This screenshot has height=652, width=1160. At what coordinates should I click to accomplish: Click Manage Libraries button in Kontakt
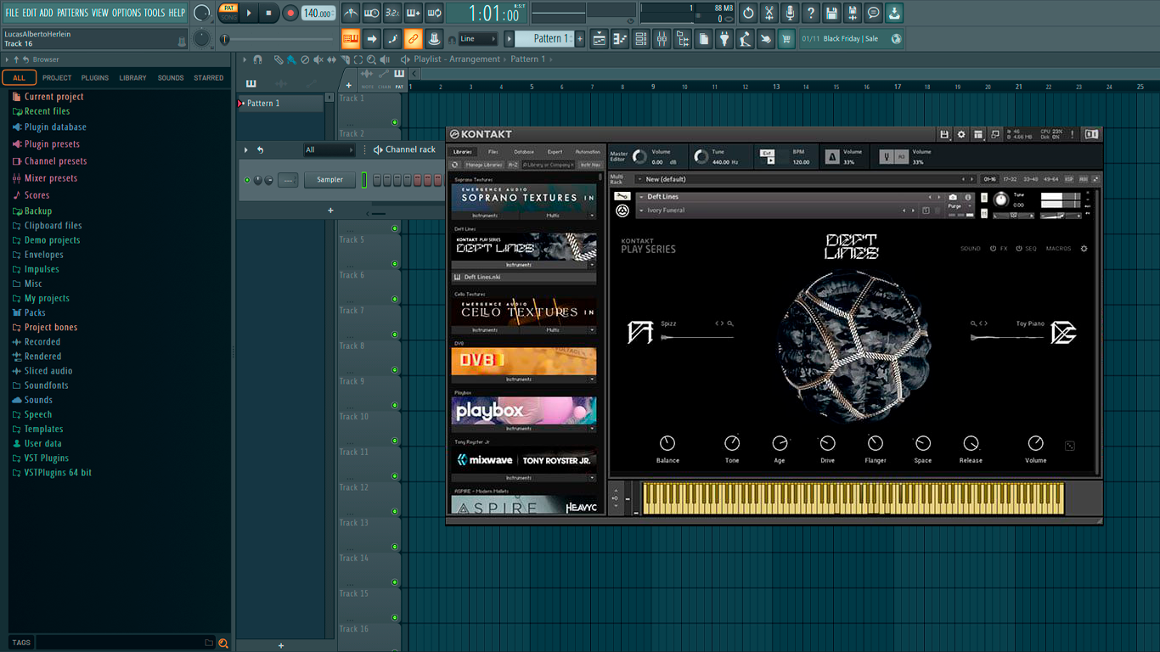(484, 165)
